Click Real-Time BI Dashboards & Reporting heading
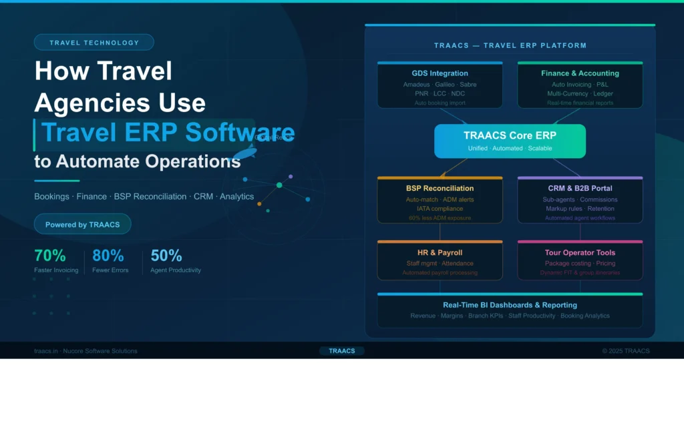Image resolution: width=684 pixels, height=427 pixels. click(x=510, y=305)
